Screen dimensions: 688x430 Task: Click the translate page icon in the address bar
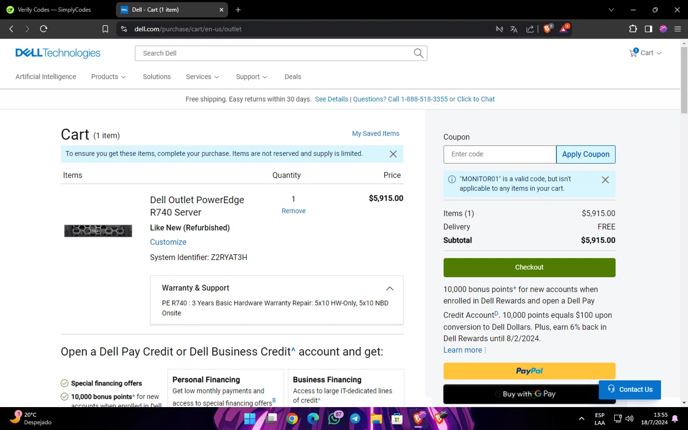pos(514,29)
